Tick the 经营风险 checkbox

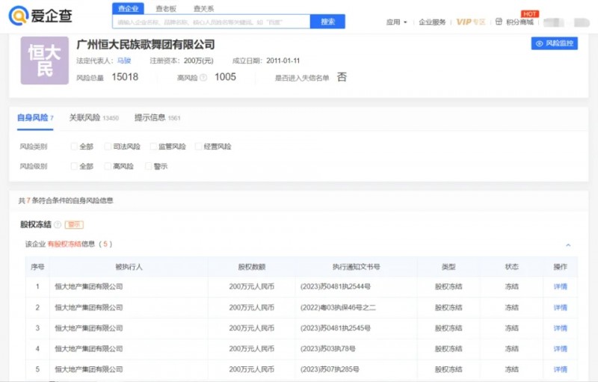click(x=199, y=147)
